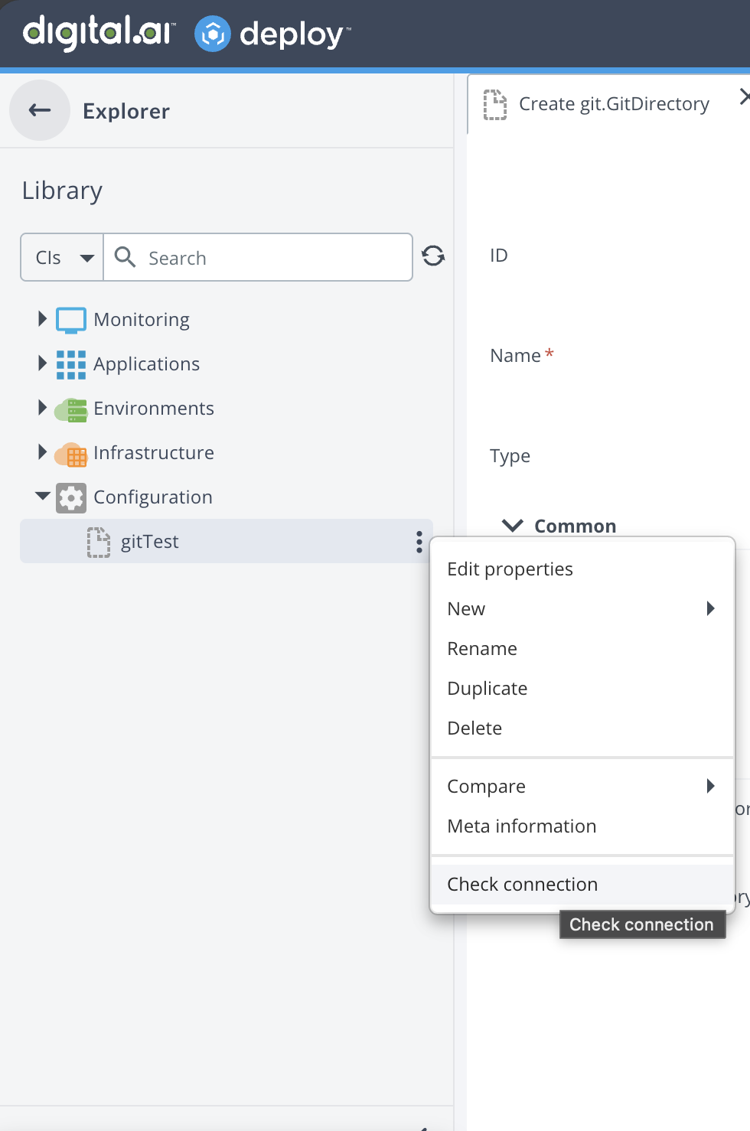Click the refresh icon next to the search field
The image size is (750, 1131).
point(432,256)
